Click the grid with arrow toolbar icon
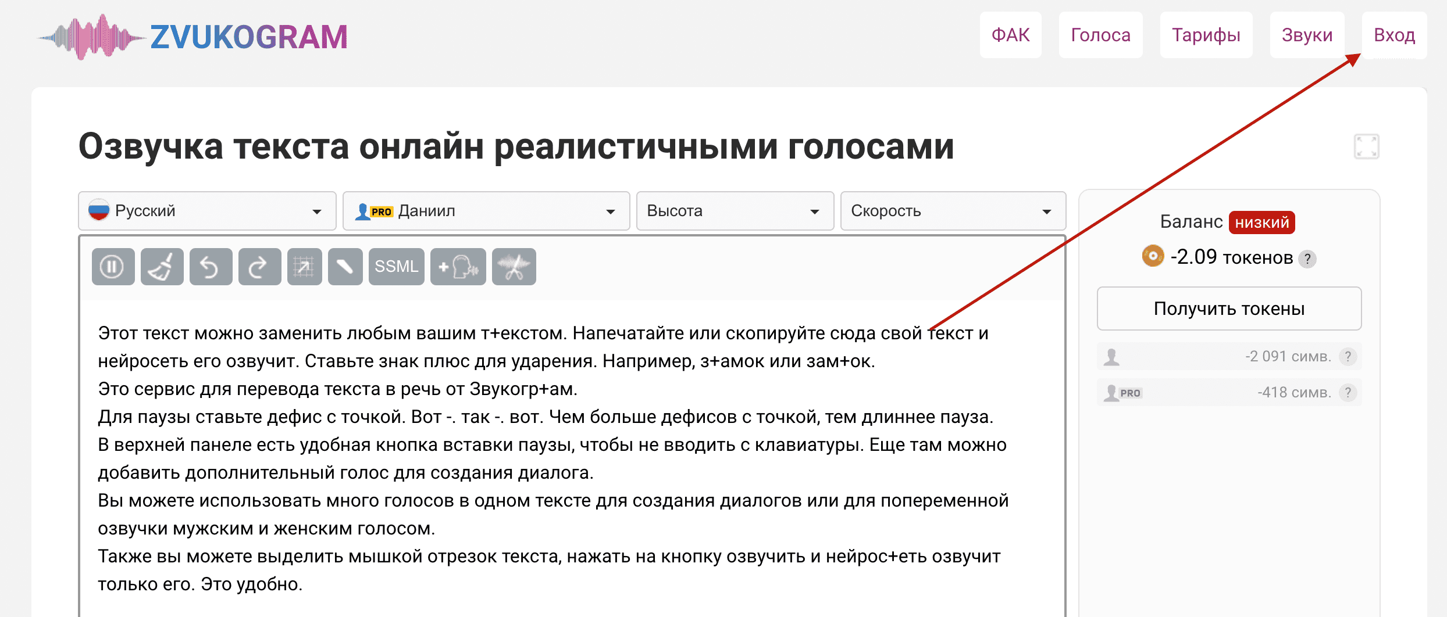Image resolution: width=1447 pixels, height=617 pixels. (x=304, y=267)
